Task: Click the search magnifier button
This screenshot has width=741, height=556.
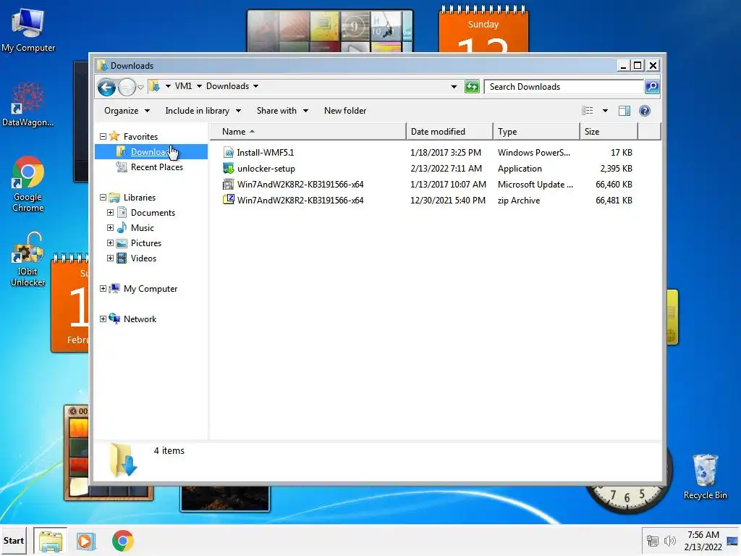Action: coord(652,87)
